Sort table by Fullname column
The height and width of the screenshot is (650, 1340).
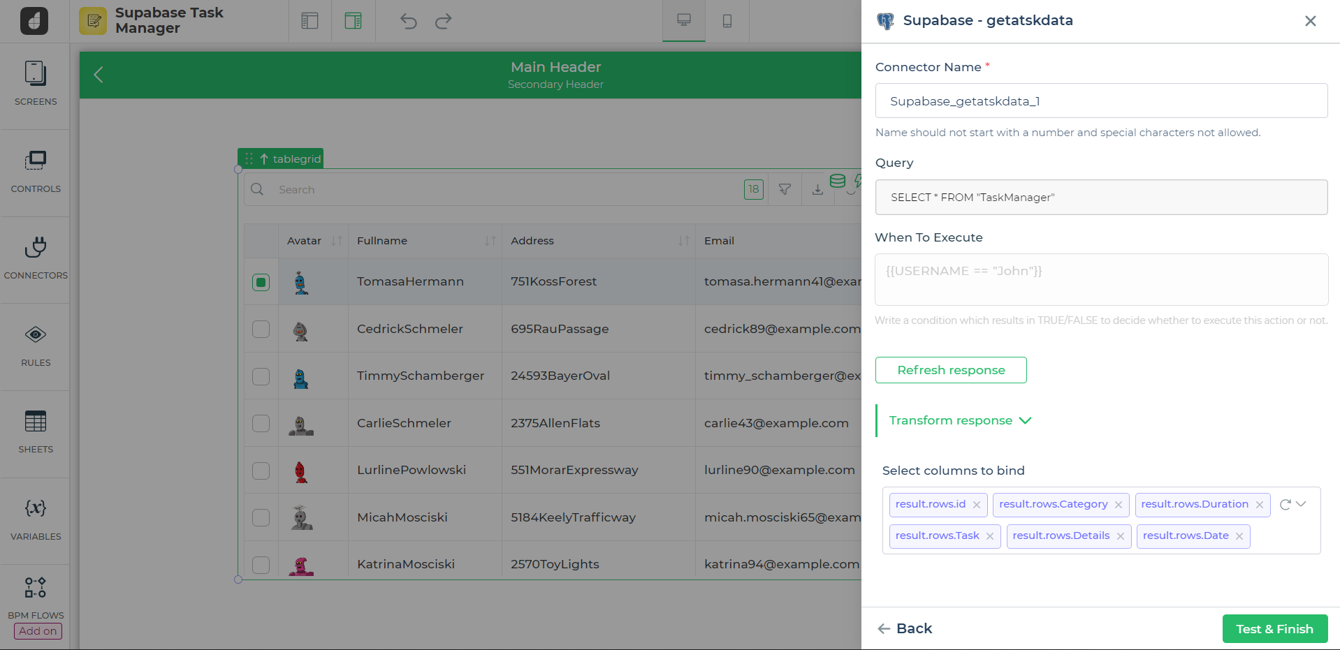pyautogui.click(x=490, y=241)
